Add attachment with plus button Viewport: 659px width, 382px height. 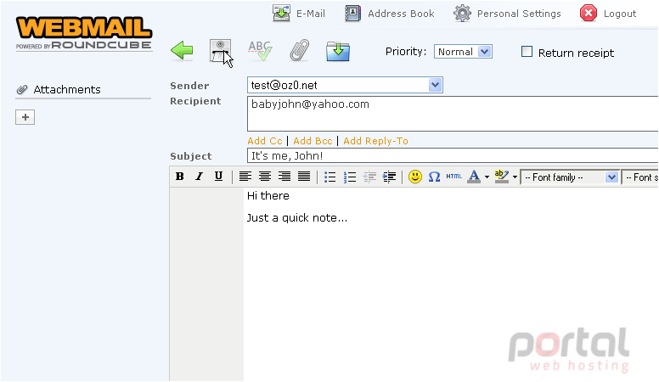[25, 117]
